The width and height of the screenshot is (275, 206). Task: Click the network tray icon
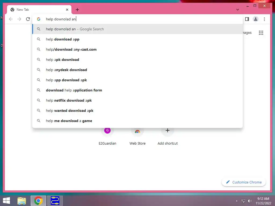coord(243,201)
